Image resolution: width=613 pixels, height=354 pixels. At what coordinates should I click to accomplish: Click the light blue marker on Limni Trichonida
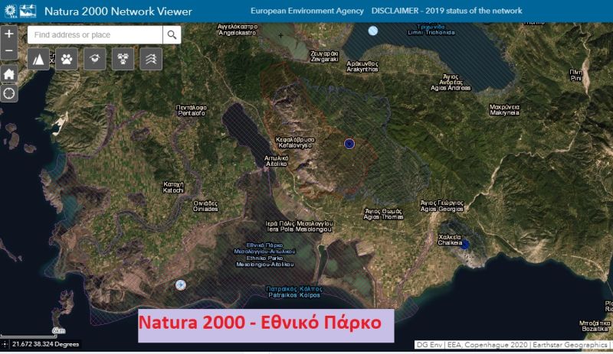coord(373,31)
